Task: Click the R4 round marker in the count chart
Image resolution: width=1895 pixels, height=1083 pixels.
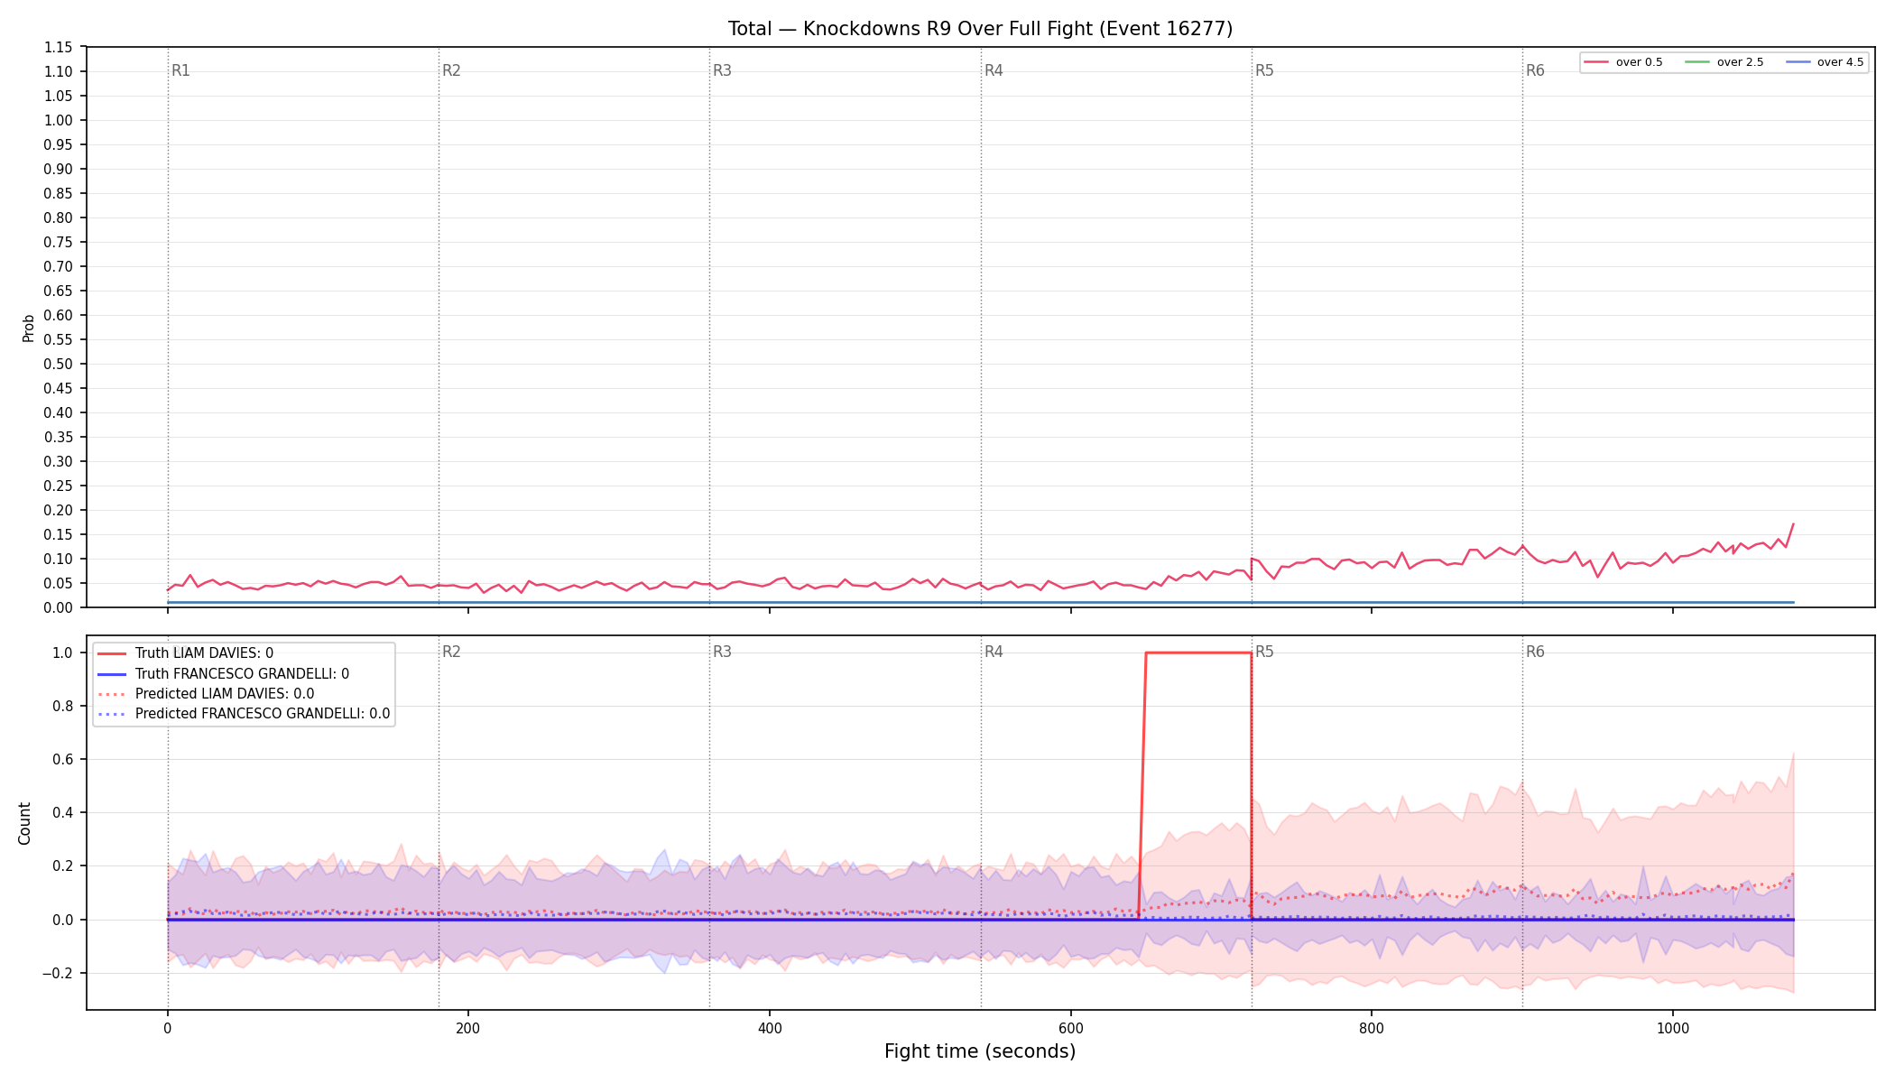Action: click(994, 652)
